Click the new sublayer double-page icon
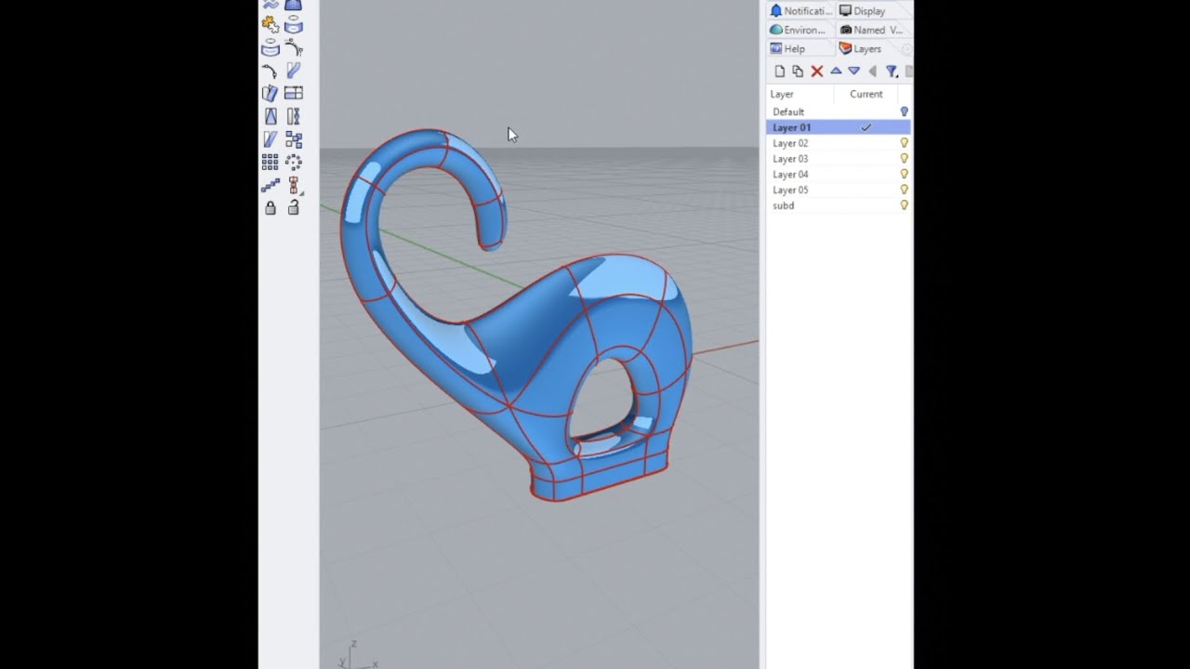The image size is (1190, 669). [798, 72]
